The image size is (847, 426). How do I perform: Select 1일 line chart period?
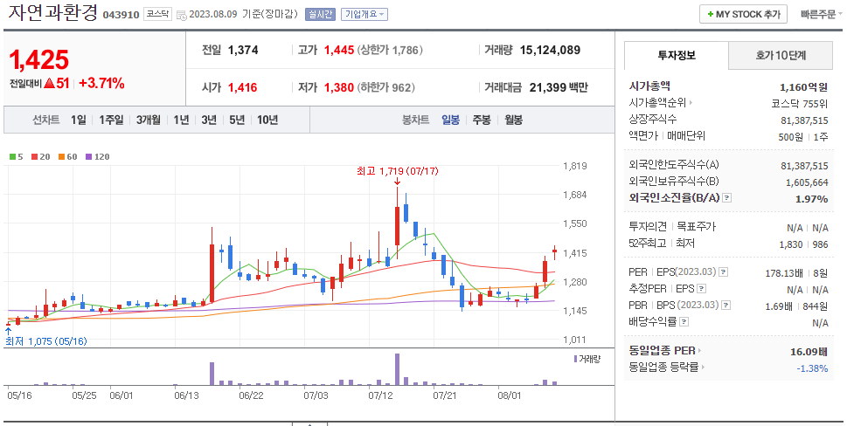pyautogui.click(x=79, y=120)
